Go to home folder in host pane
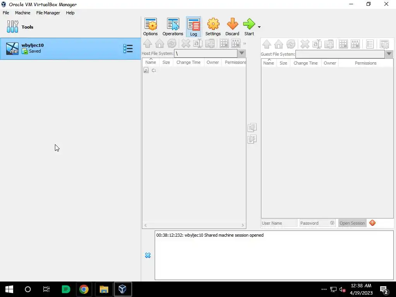 (160, 43)
